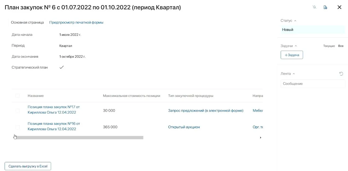Click the Сообщение message input field
Image resolution: width=348 pixels, height=171 pixels.
pyautogui.click(x=312, y=84)
